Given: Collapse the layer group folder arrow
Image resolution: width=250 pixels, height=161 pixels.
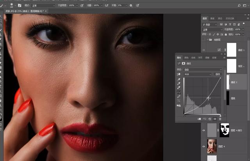Looking at the screenshot, I should [x=207, y=40].
